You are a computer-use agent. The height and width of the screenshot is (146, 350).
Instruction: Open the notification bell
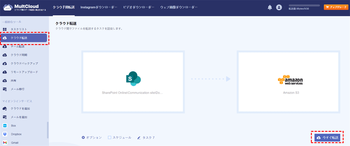(x=270, y=8)
